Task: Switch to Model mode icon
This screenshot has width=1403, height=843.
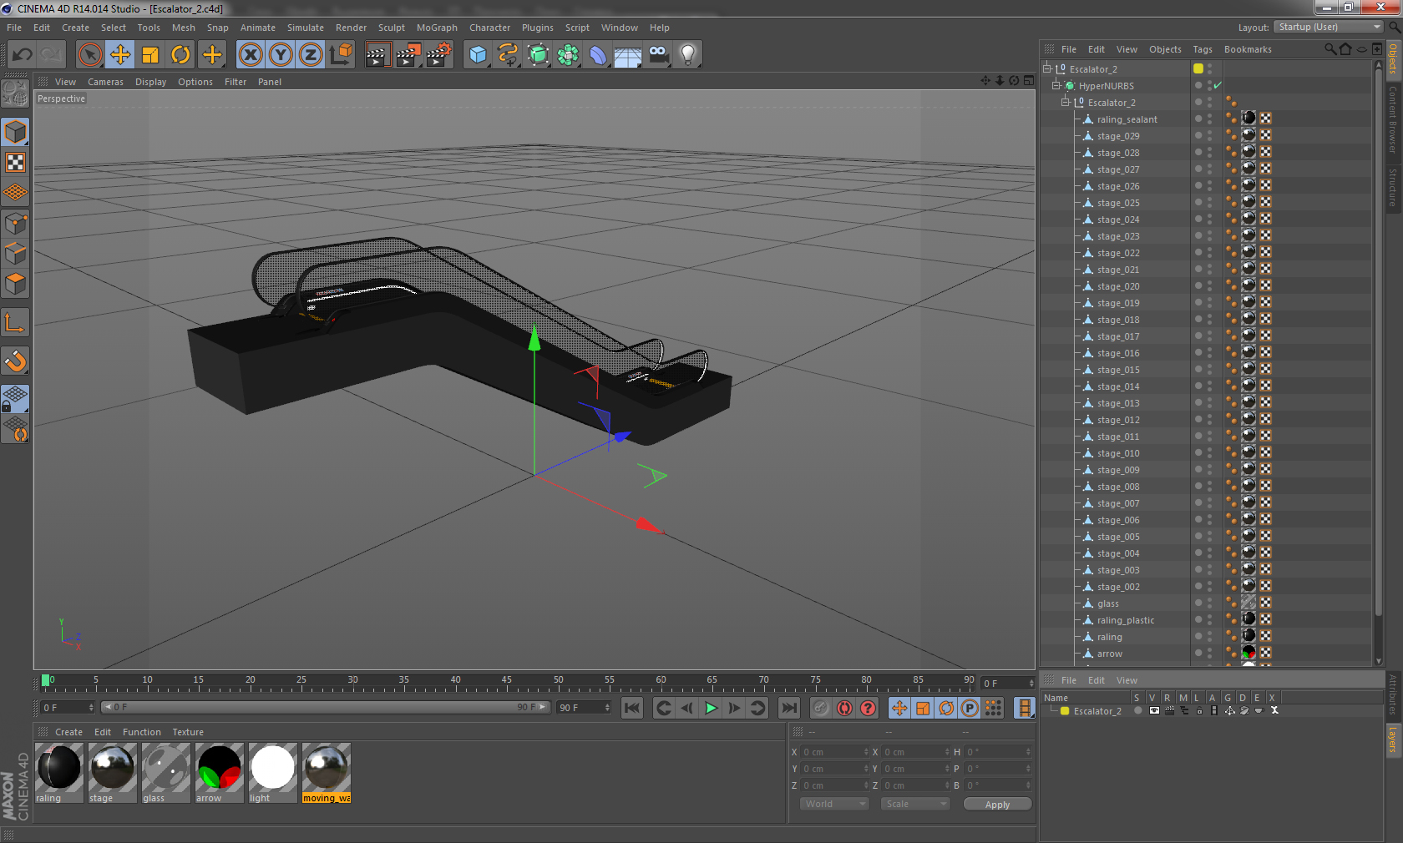Action: pos(16,133)
